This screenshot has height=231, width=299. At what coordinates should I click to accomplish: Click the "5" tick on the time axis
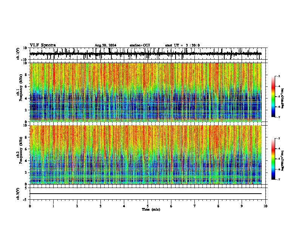click(148, 206)
